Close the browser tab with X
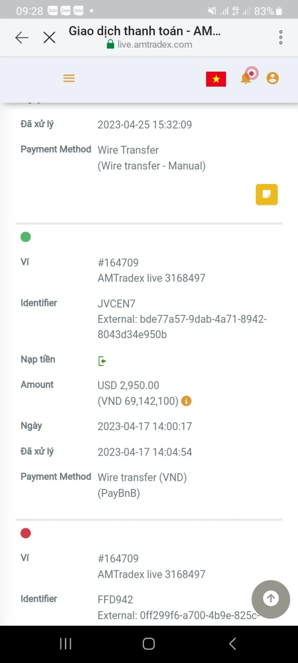 49,37
